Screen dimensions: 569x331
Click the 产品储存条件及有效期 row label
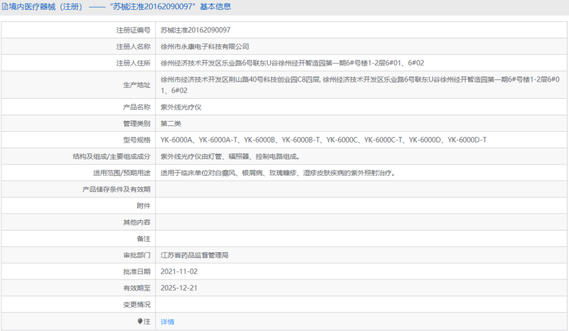click(116, 189)
